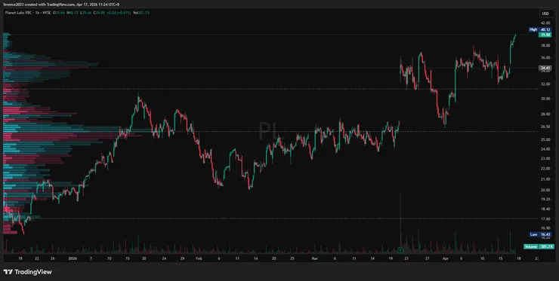Viewport: 559px width, 281px height.
Task: Click the 24.00 price axis label
Action: (x=545, y=149)
